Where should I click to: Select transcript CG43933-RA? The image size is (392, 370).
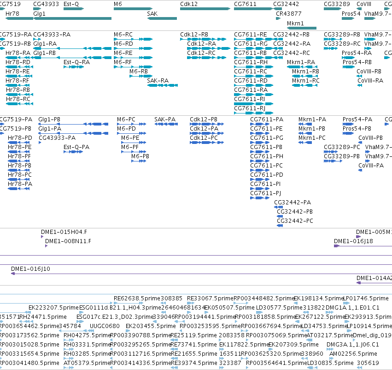click(52, 34)
